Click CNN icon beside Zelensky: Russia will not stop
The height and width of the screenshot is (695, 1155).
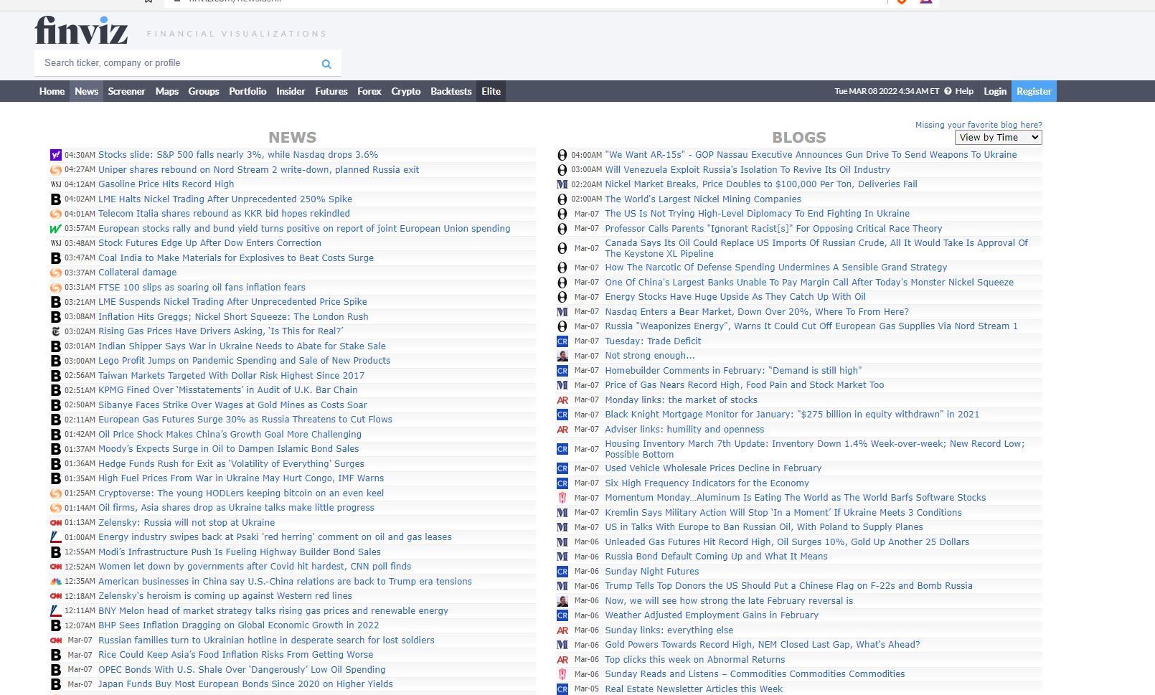point(56,523)
